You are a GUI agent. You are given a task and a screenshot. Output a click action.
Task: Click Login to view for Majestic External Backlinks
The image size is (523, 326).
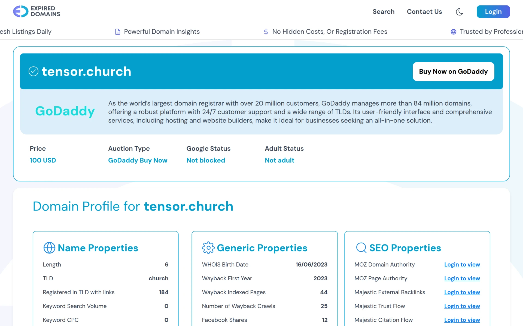tap(462, 292)
